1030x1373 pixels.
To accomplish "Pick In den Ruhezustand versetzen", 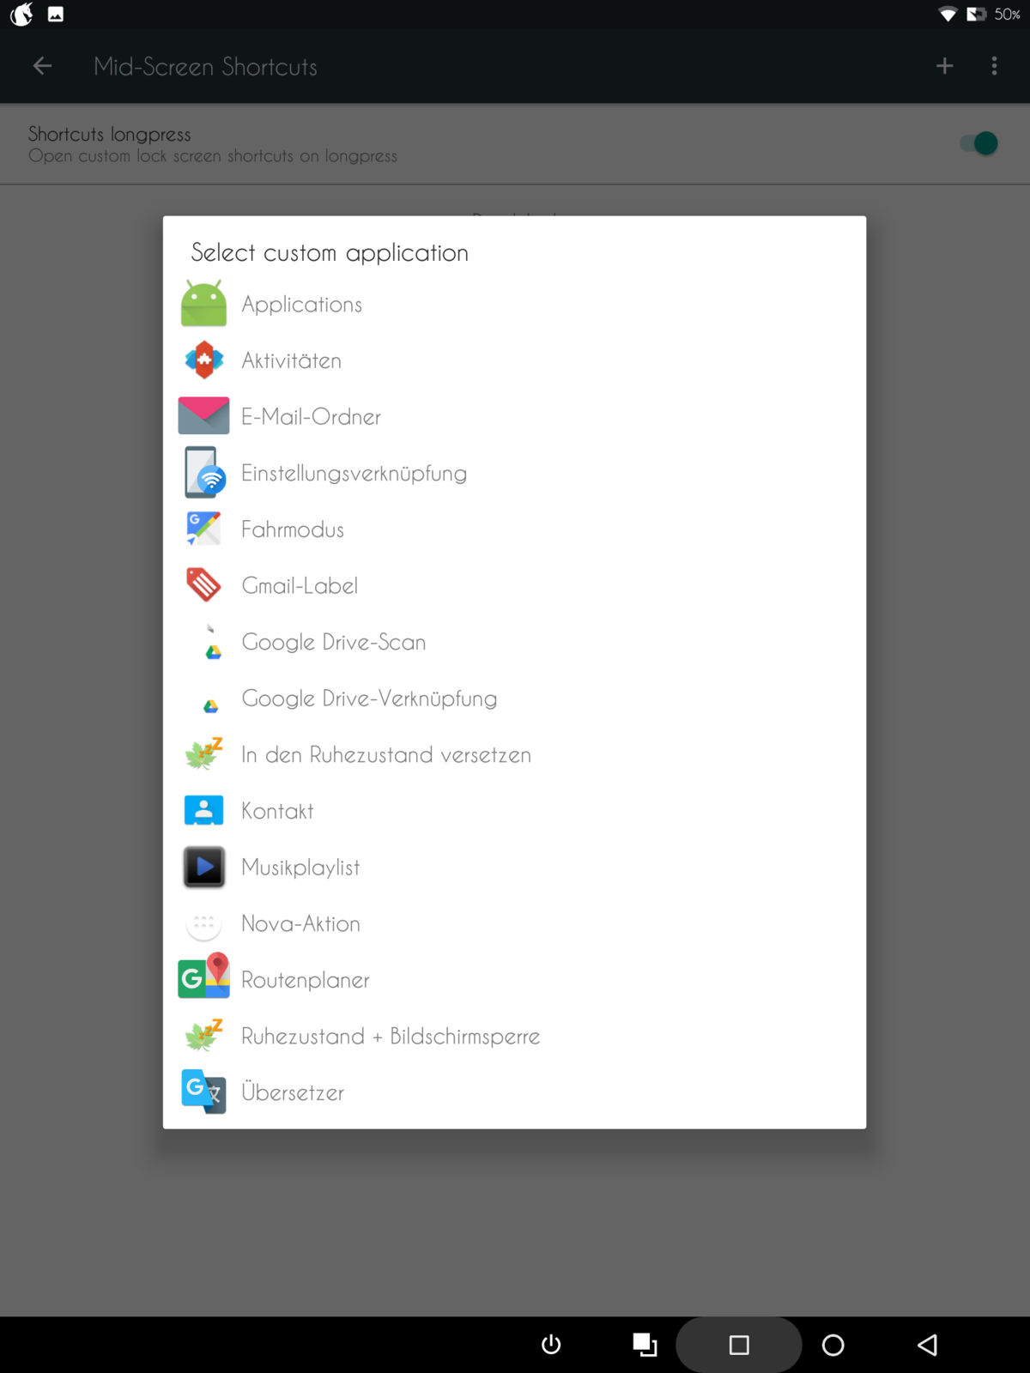I will pyautogui.click(x=385, y=755).
